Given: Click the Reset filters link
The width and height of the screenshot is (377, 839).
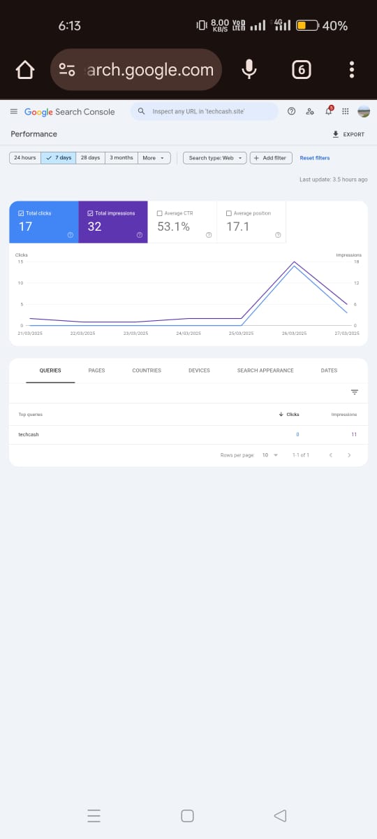Looking at the screenshot, I should pos(315,158).
